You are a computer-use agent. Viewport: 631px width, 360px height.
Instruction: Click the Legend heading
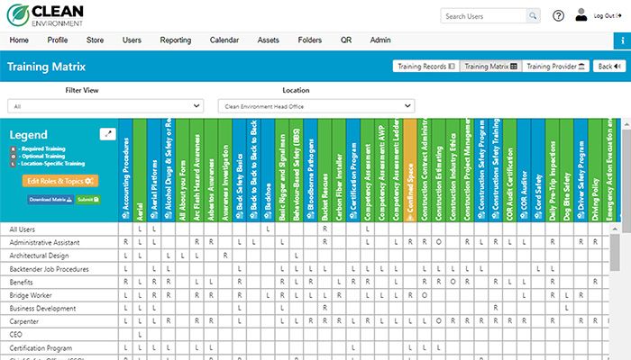point(28,135)
